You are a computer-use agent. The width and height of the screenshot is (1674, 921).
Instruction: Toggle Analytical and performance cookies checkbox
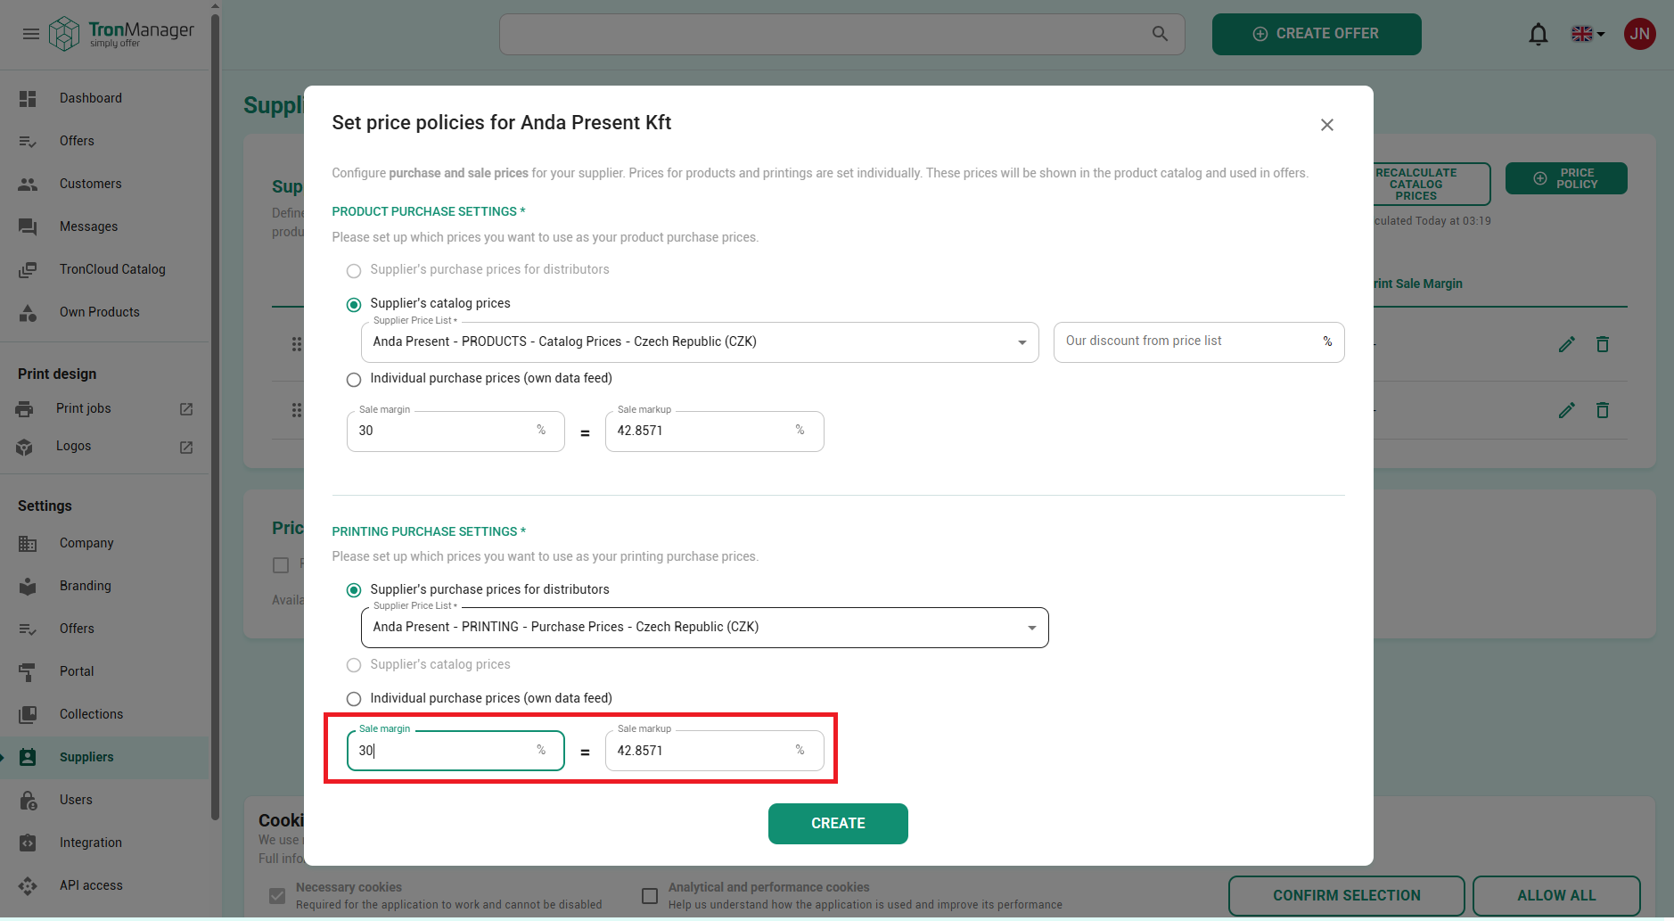(650, 896)
